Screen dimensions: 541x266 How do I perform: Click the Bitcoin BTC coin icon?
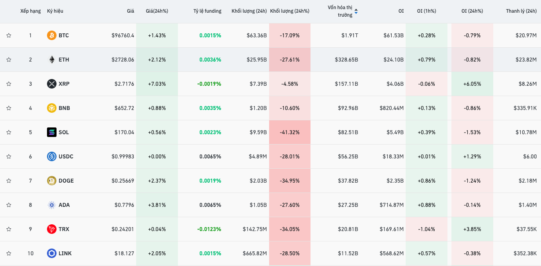52,35
